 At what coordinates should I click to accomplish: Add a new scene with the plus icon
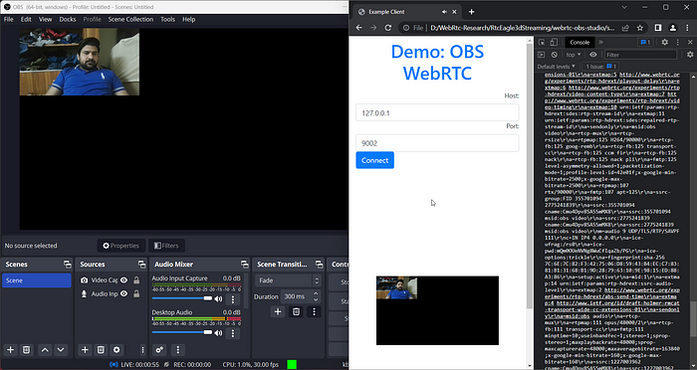point(11,350)
